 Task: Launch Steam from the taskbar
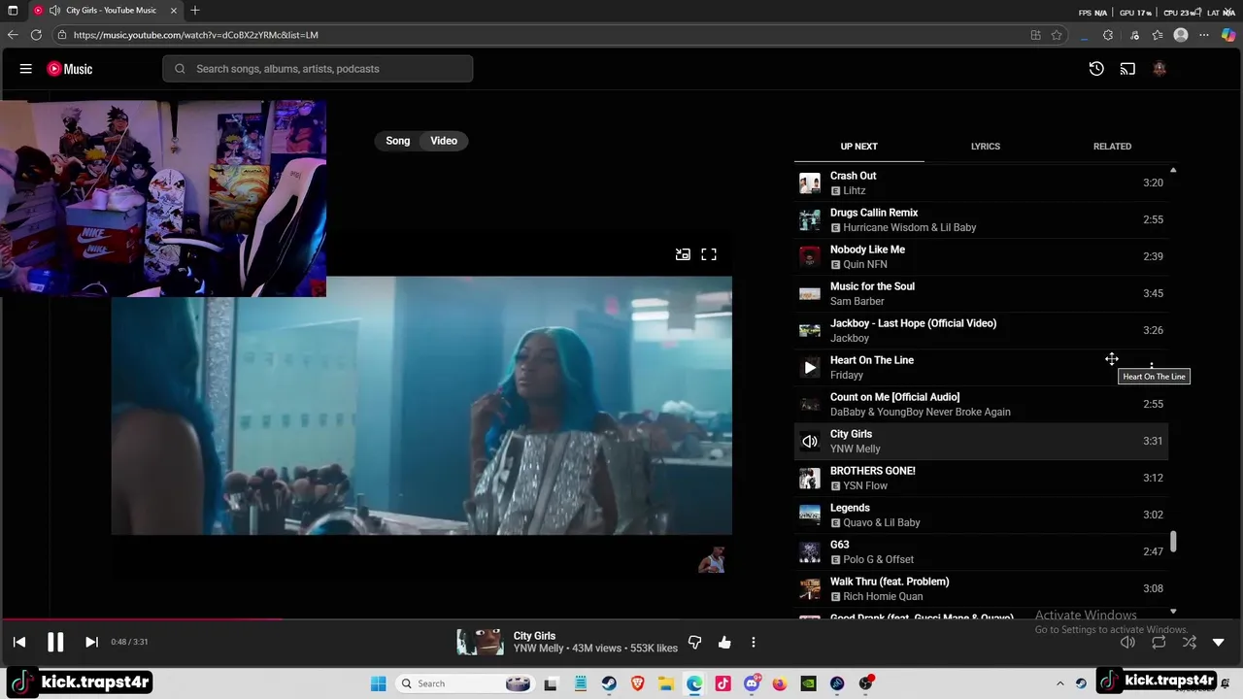tap(609, 683)
